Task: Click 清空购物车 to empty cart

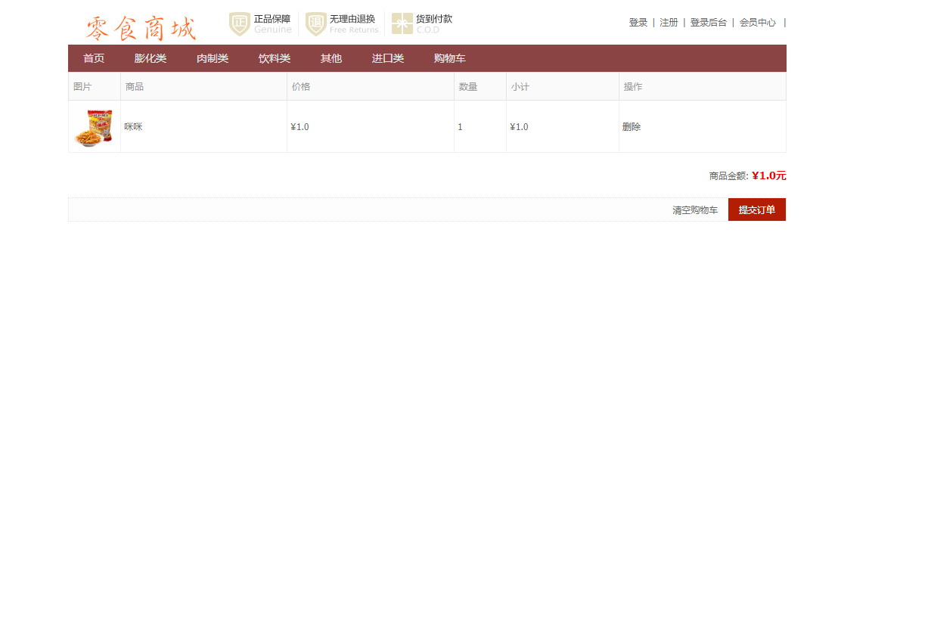Action: (695, 210)
